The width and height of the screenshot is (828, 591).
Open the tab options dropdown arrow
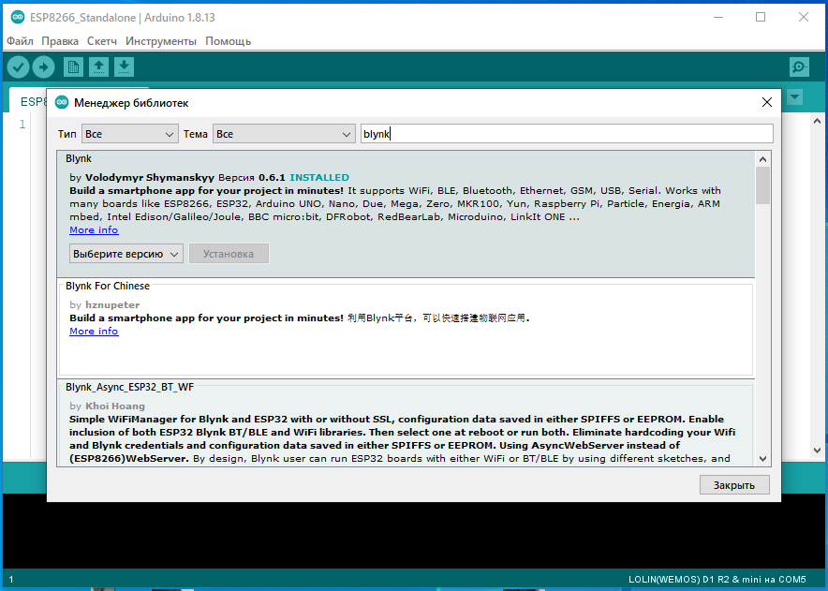click(x=795, y=96)
